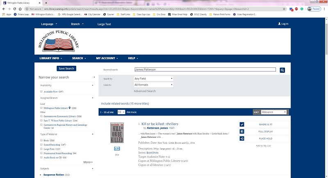Click the map pin beside Millington Public Library

click(70, 108)
